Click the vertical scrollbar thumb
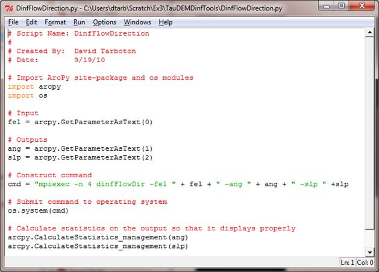This screenshot has height=272, width=379. click(369, 133)
